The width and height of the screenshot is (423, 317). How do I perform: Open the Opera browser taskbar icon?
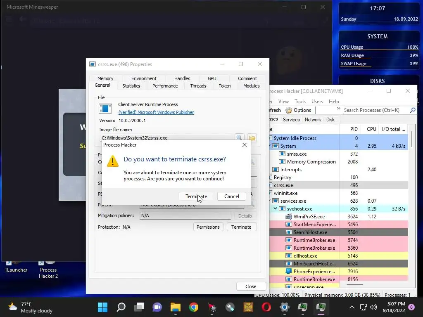266,307
